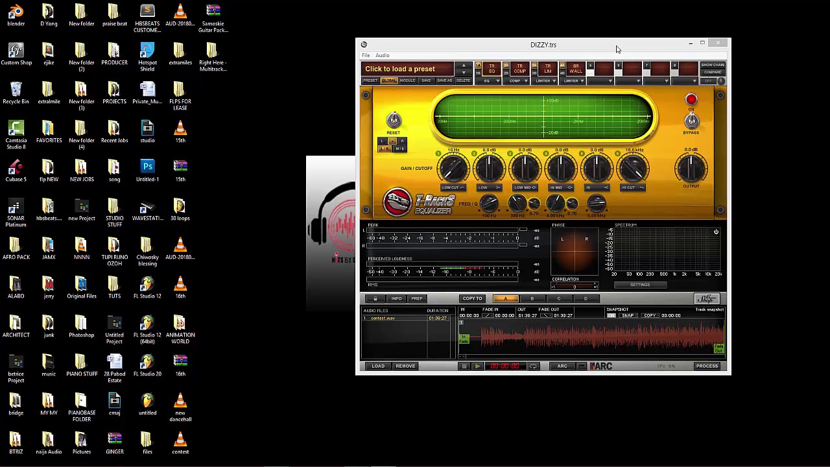Click the fade out curve shape icon
Viewport: 830px width, 467px height.
click(547, 315)
